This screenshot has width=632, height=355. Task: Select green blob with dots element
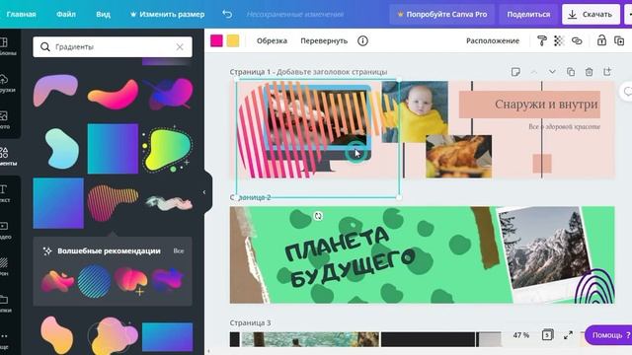coord(167,150)
